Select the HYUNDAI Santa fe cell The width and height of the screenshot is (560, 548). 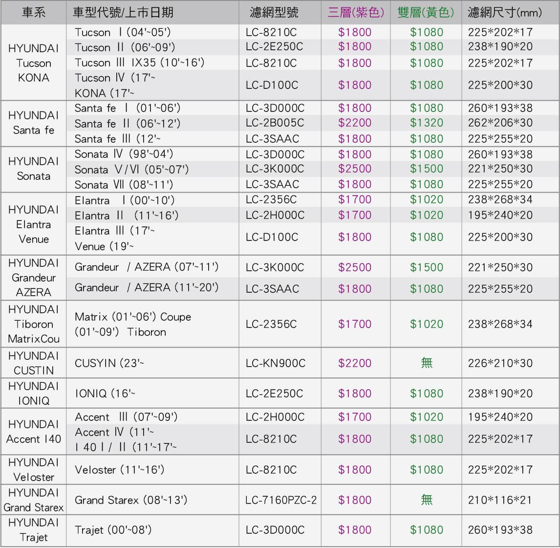34,123
